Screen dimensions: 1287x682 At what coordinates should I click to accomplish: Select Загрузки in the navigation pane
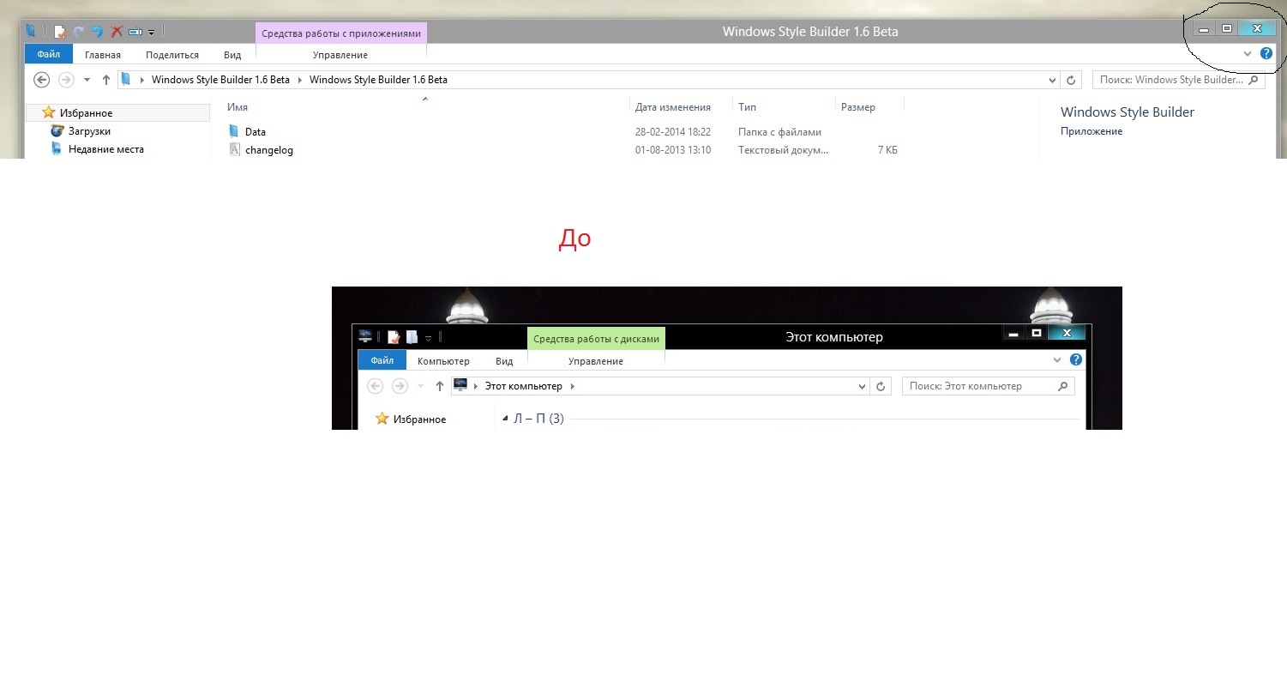(x=89, y=131)
